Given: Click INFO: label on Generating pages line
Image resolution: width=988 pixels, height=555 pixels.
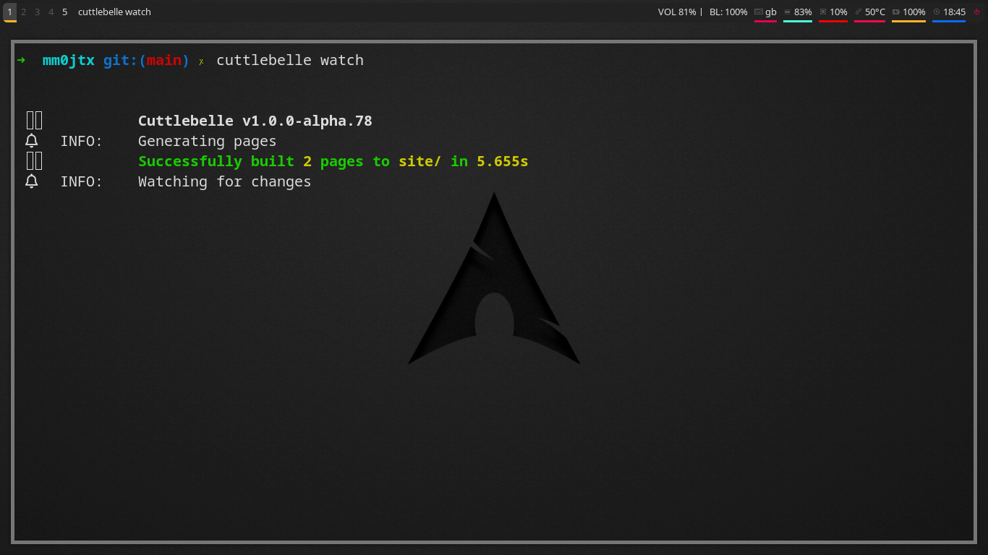Looking at the screenshot, I should pyautogui.click(x=82, y=141).
